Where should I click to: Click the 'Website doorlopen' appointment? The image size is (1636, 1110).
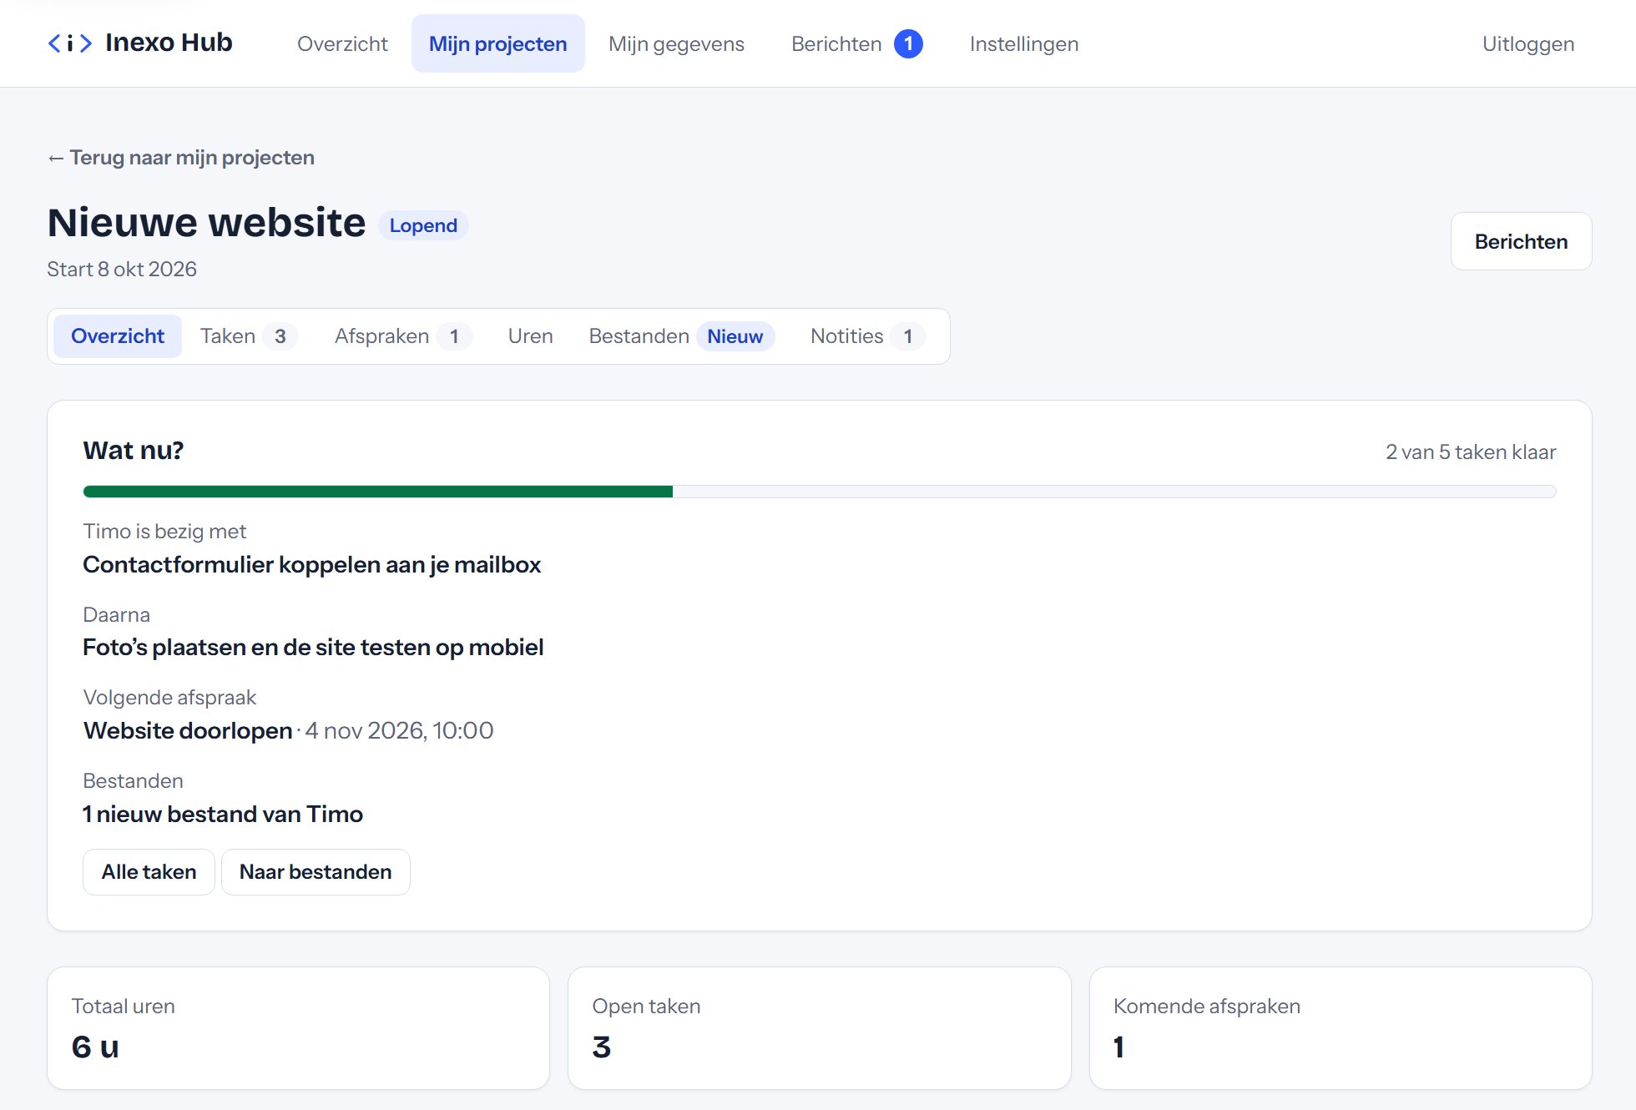tap(188, 731)
